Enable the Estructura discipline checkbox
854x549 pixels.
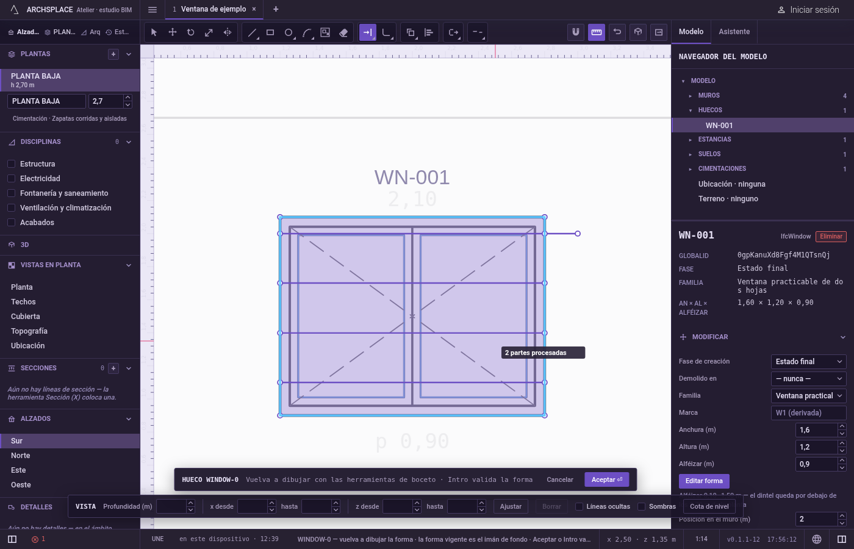pos(11,164)
